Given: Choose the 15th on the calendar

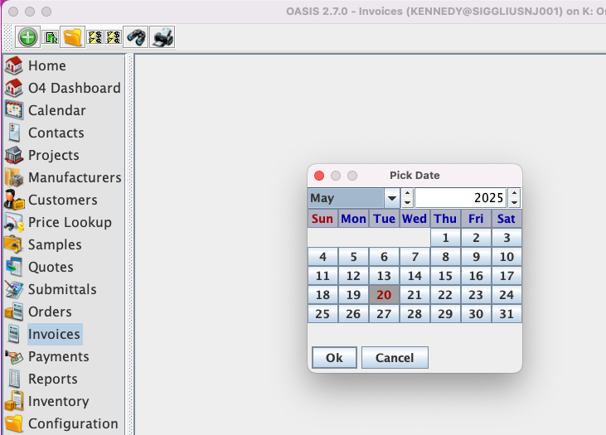Looking at the screenshot, I should (445, 276).
